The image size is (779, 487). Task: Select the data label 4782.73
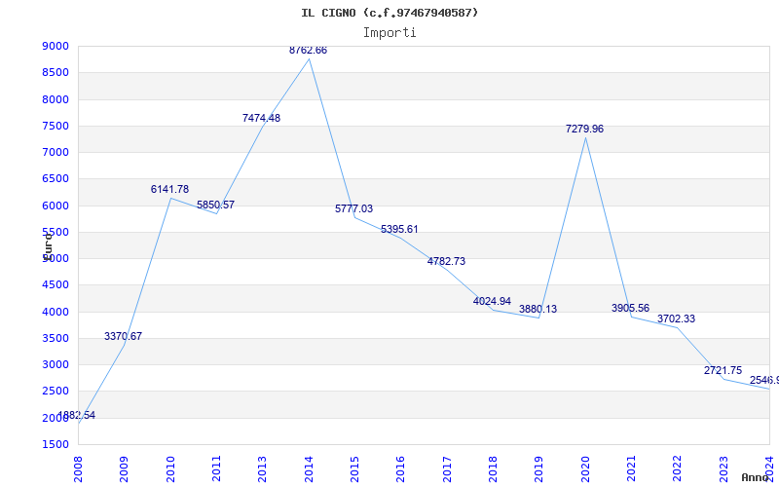coord(446,261)
